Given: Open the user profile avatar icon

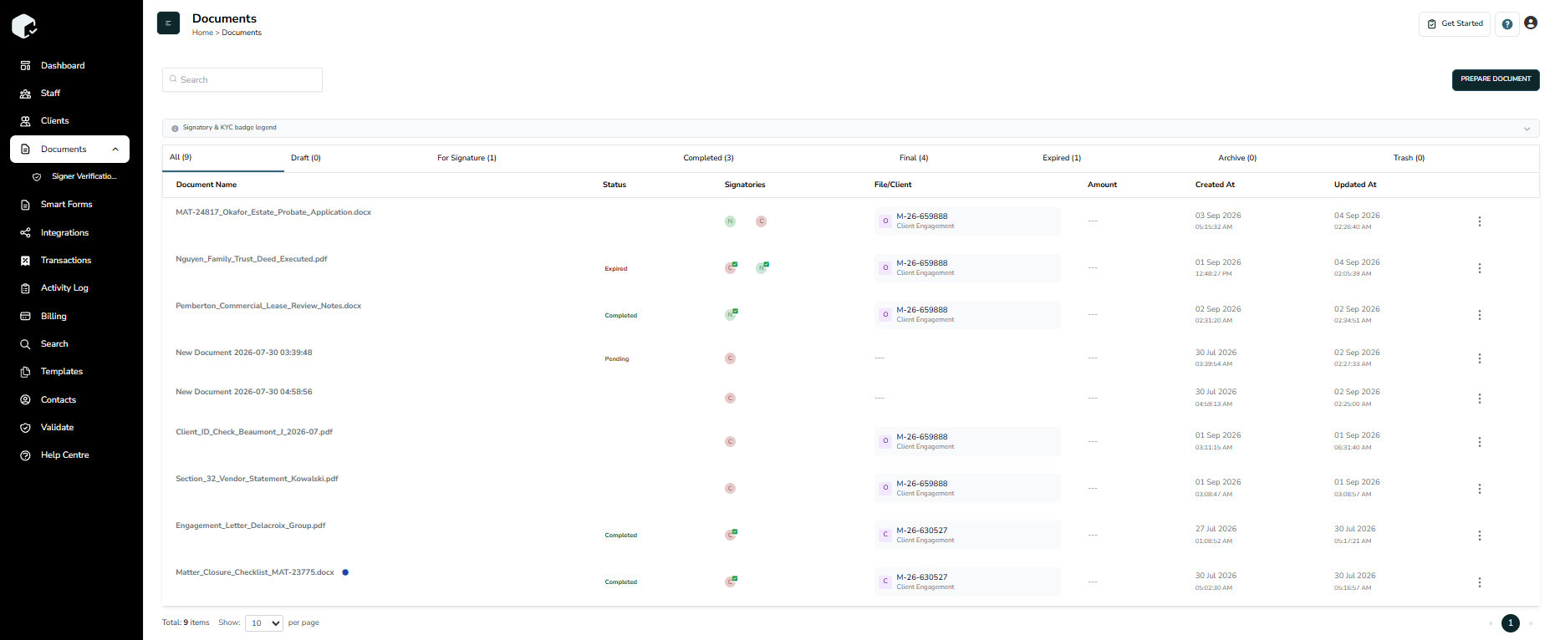Looking at the screenshot, I should (x=1531, y=23).
